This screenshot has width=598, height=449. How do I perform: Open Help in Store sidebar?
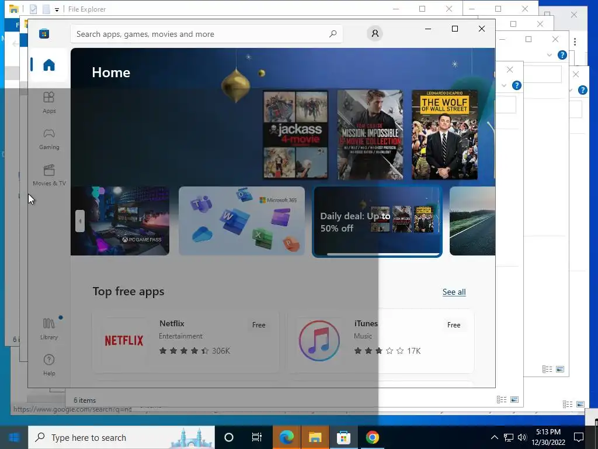pos(49,365)
